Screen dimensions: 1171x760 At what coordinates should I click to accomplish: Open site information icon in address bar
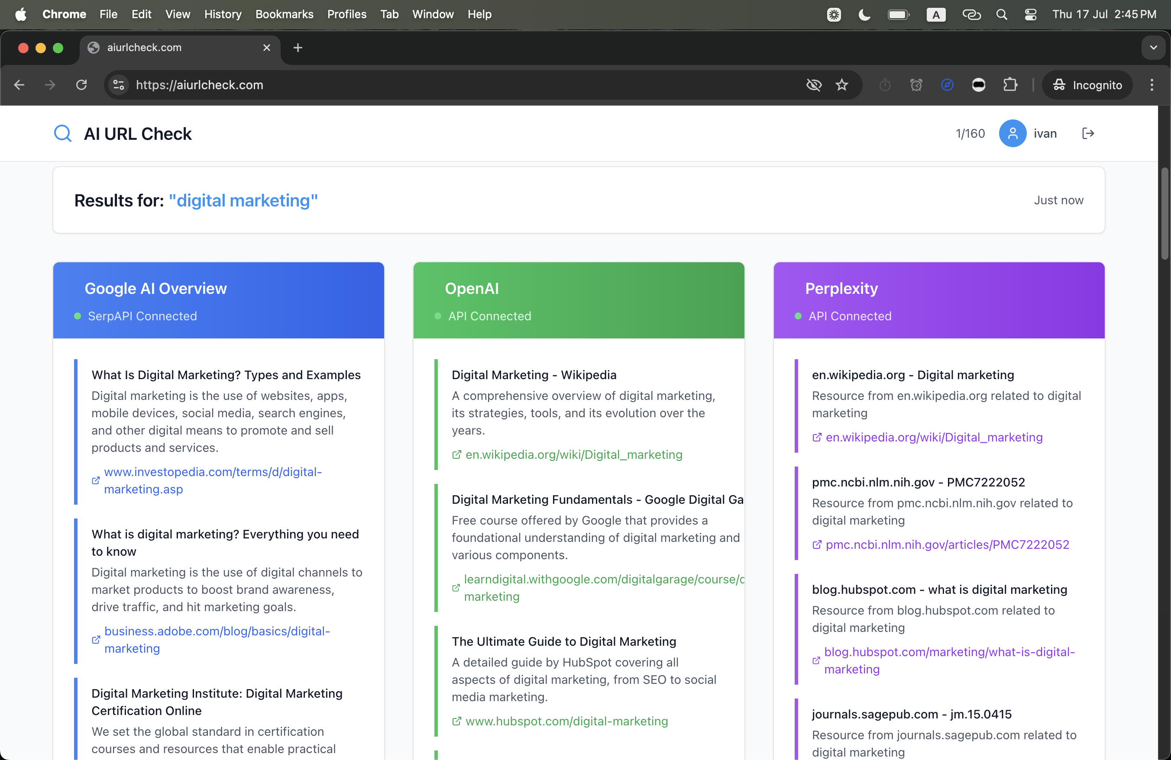[x=119, y=85]
